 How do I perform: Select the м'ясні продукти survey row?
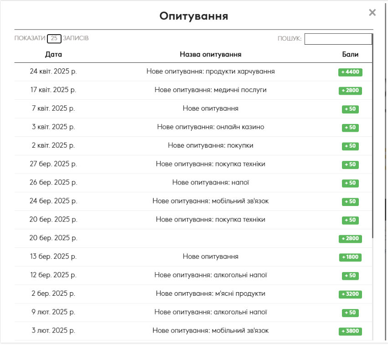pyautogui.click(x=193, y=294)
